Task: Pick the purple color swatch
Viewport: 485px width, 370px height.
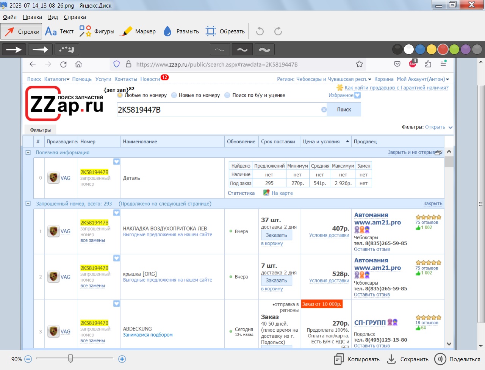Action: pyautogui.click(x=466, y=49)
